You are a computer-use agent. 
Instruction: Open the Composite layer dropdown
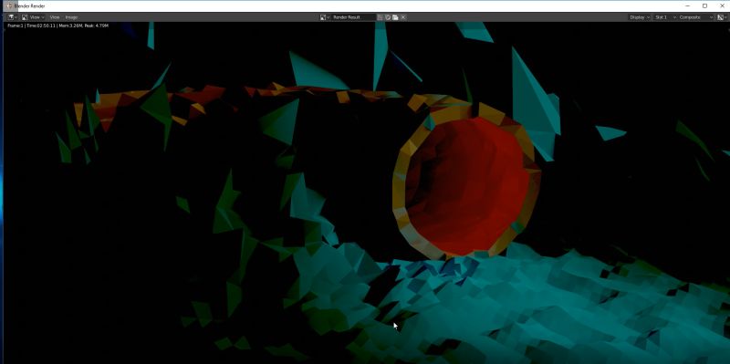695,17
